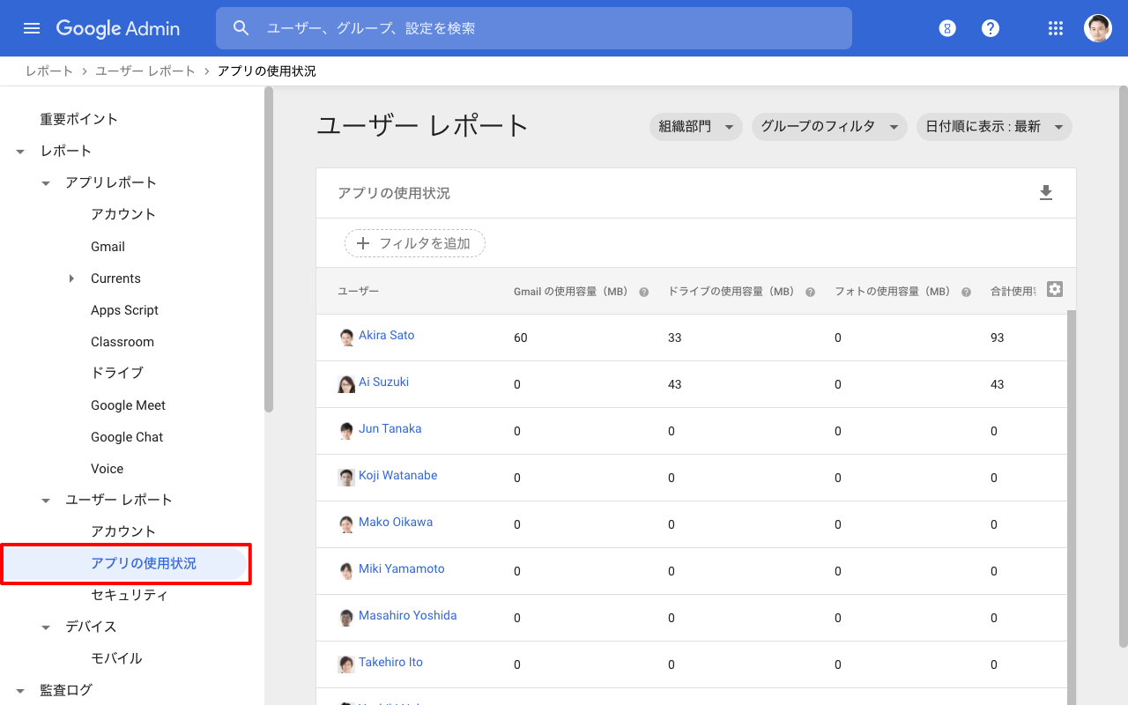This screenshot has height=705, width=1128.
Task: Open the 日付順に表示 sort dropdown
Action: tap(993, 127)
